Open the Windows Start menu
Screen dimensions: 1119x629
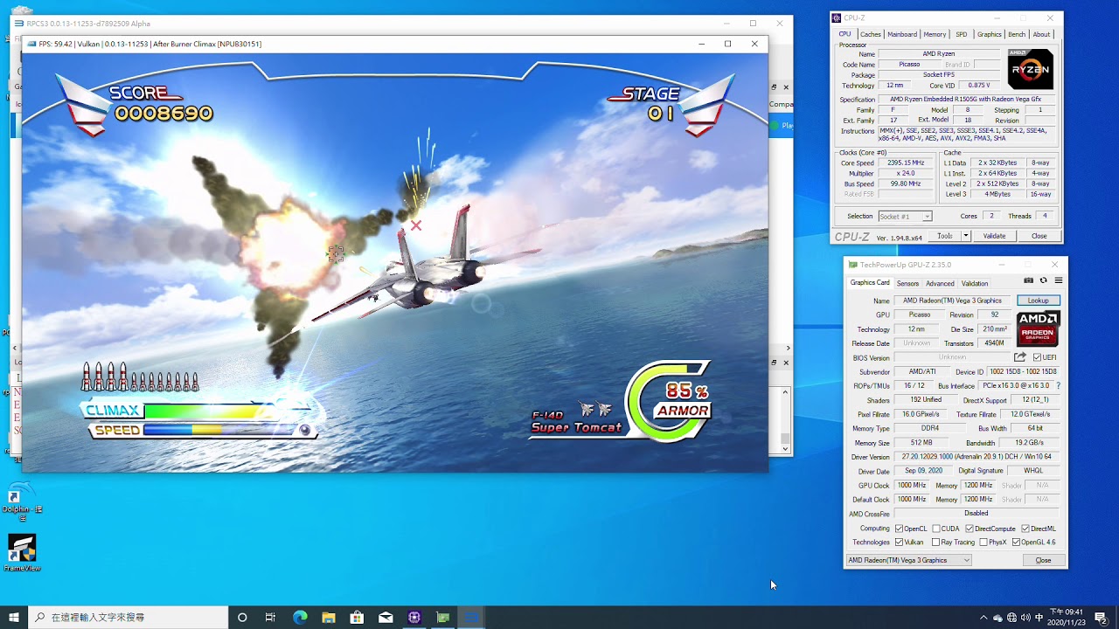click(x=14, y=618)
